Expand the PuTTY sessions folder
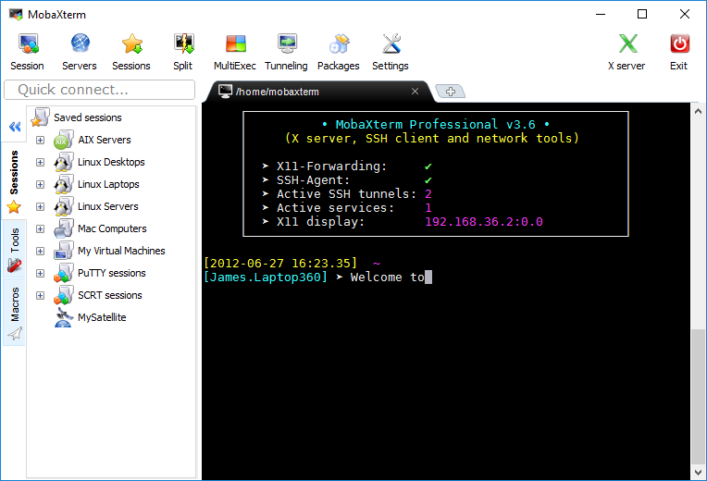 point(40,274)
